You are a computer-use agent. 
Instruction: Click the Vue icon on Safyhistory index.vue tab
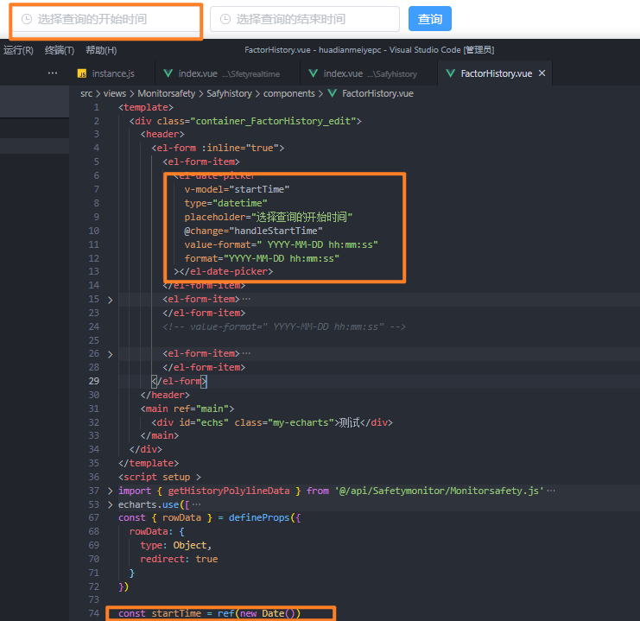313,73
